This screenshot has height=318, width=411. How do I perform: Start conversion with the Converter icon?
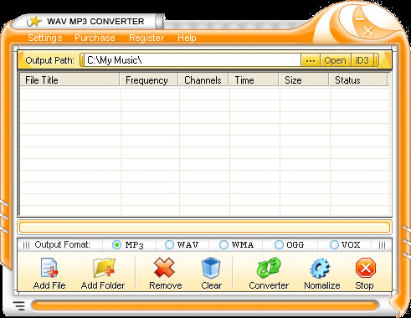pos(269,268)
